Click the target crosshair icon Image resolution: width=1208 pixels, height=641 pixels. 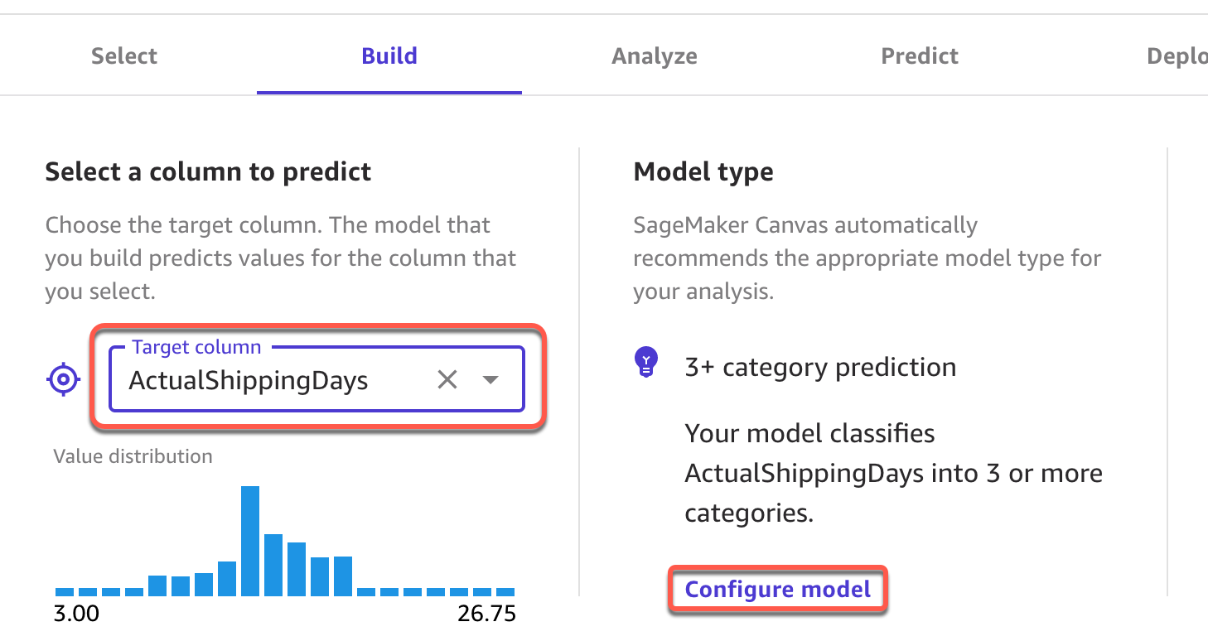pos(63,380)
